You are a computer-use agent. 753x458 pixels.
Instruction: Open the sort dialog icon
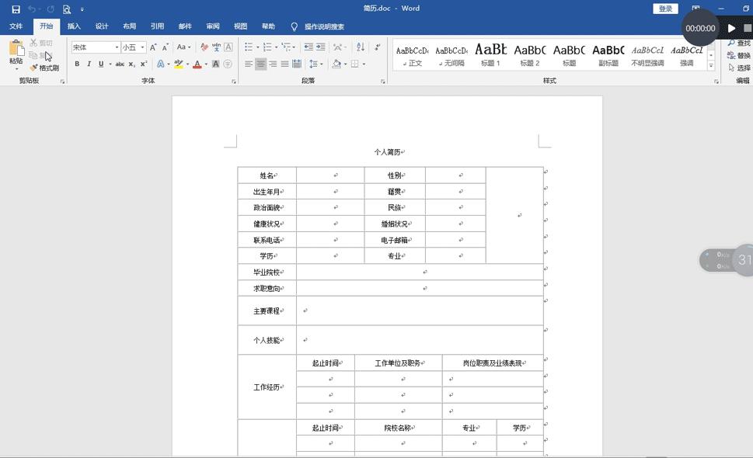pos(360,48)
